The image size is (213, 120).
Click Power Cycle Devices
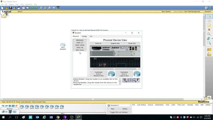(x=23, y=102)
